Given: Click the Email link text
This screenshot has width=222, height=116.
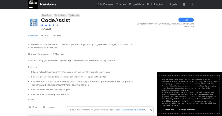Looking at the screenshot, I should 35,107.
